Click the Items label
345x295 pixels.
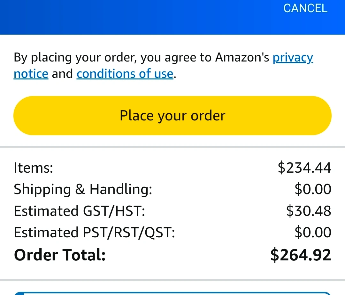point(33,168)
